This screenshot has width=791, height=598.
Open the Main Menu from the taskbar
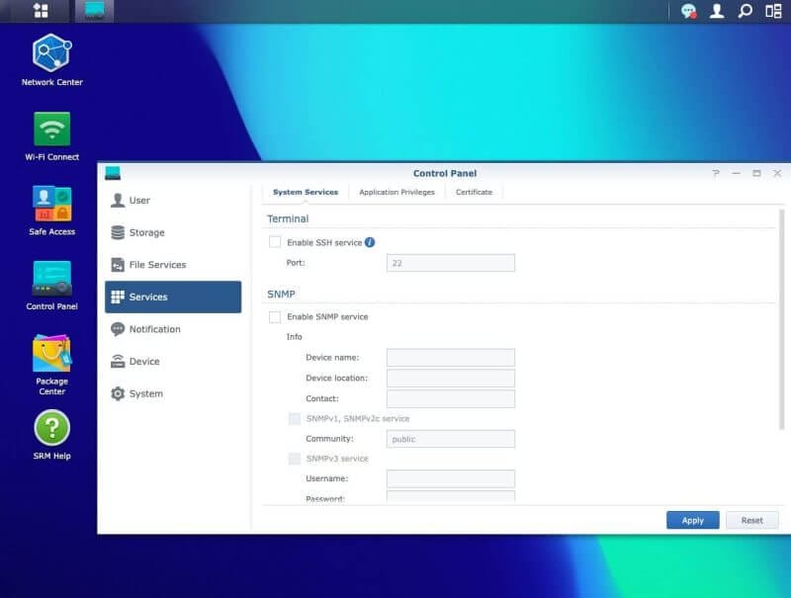click(40, 12)
